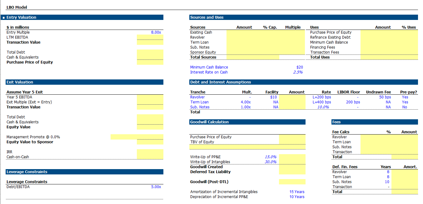Screen dimensions: 423x204
Task: Select the Write-Up of PP&E 15.0% cell
Action: [x=270, y=157]
